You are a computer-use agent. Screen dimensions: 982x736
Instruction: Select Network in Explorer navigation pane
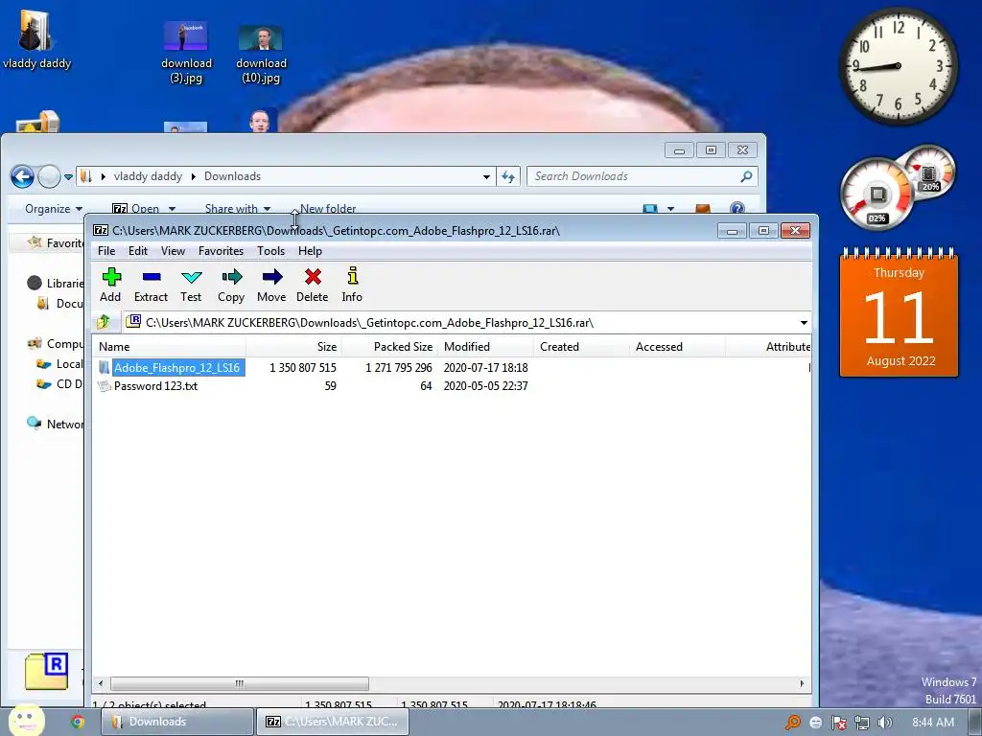tap(57, 424)
